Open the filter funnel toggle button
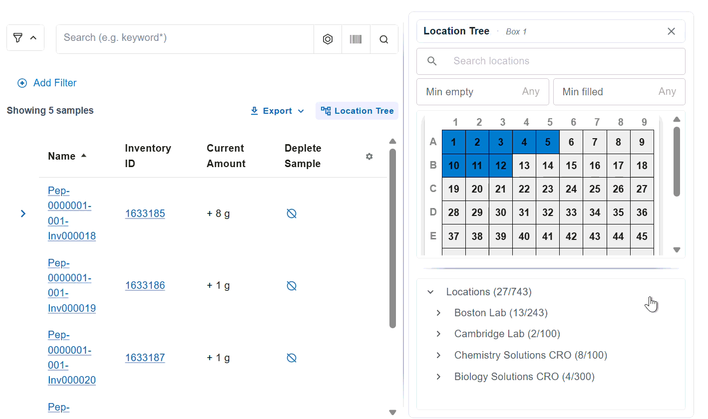Viewport: 708px width, 419px height. pos(25,38)
